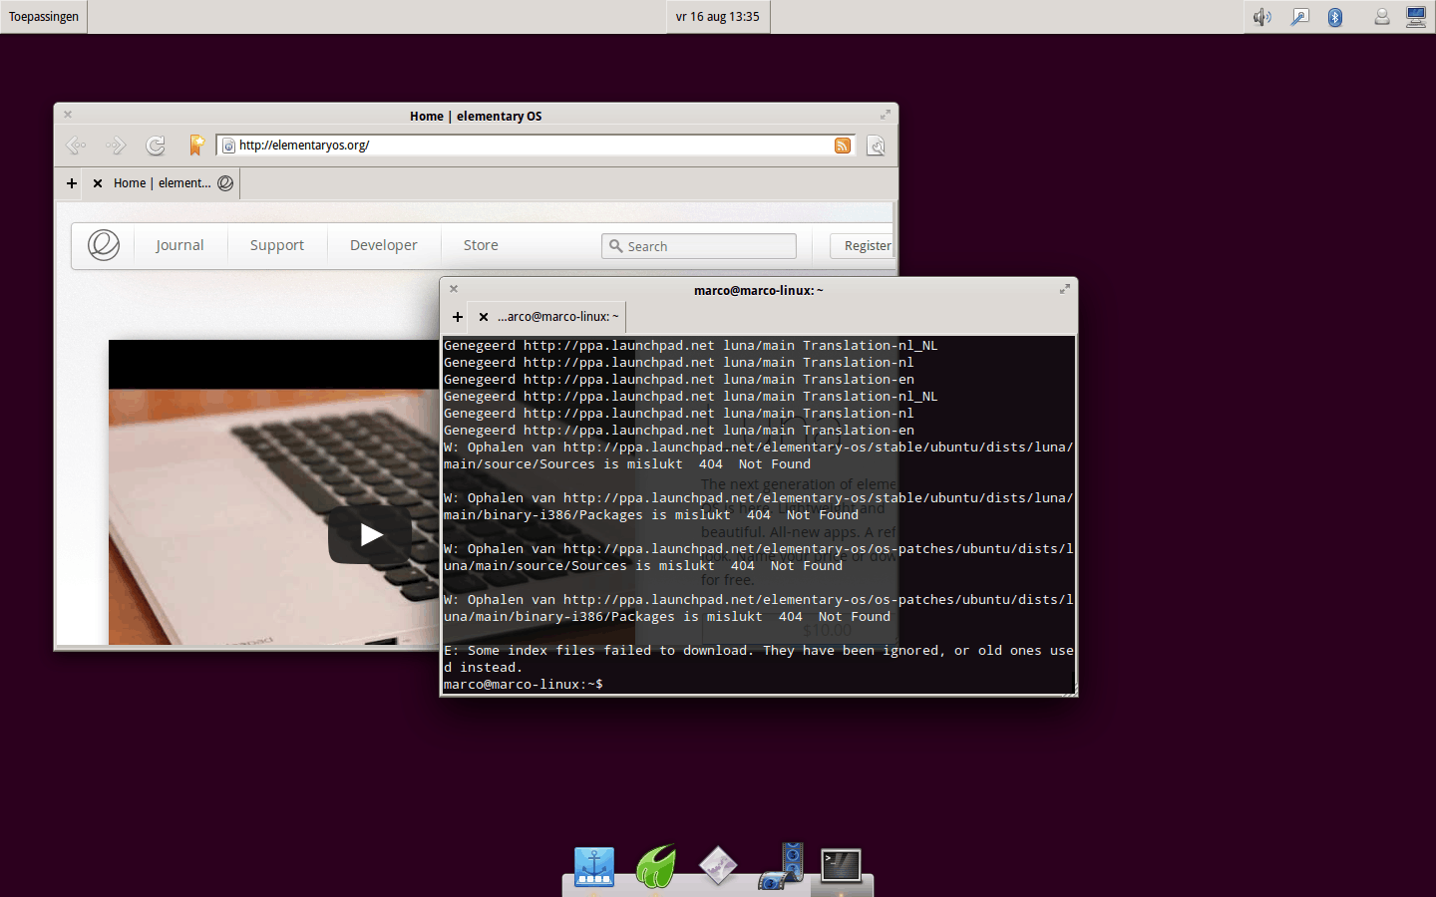Maximize the browser window
This screenshot has width=1436, height=897.
point(885,115)
